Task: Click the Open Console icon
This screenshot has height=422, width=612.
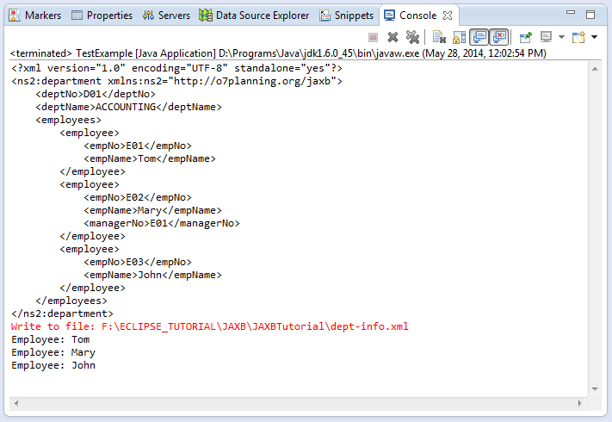Action: 578,38
